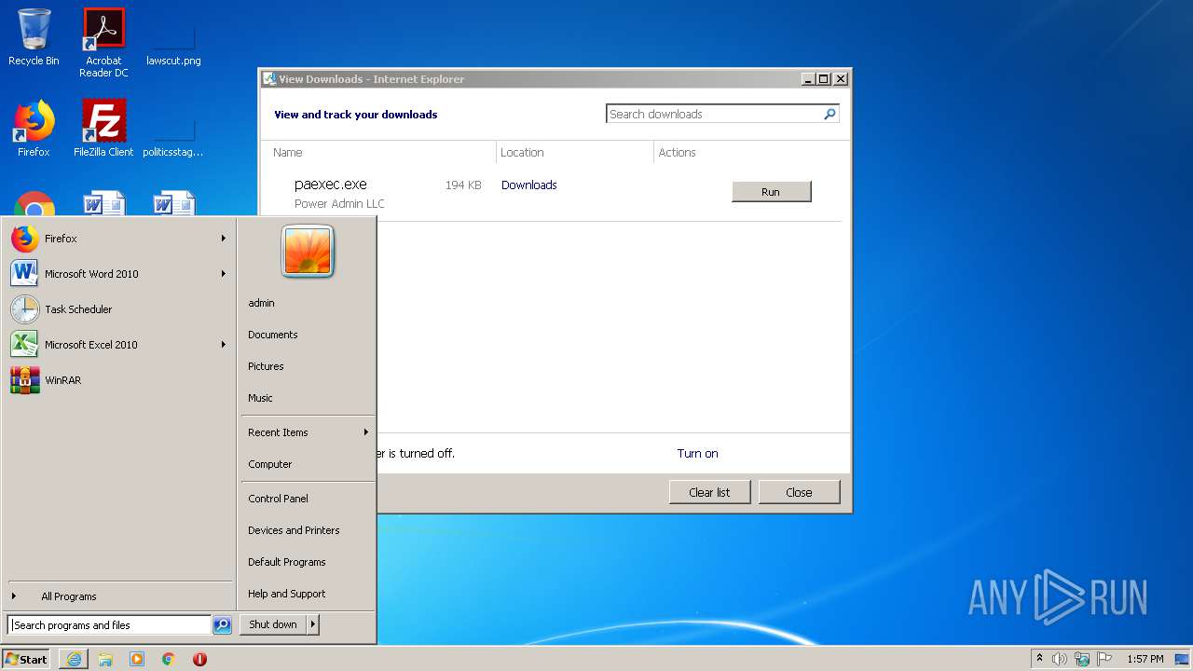Open lawscut.png desktop file
The width and height of the screenshot is (1193, 671).
coord(173,39)
